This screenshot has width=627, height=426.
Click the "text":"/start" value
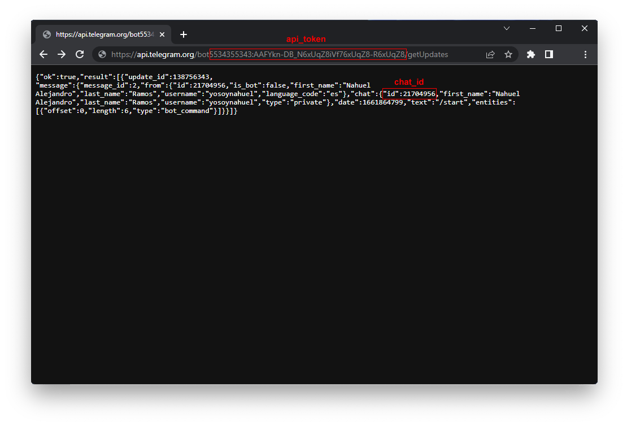(437, 102)
